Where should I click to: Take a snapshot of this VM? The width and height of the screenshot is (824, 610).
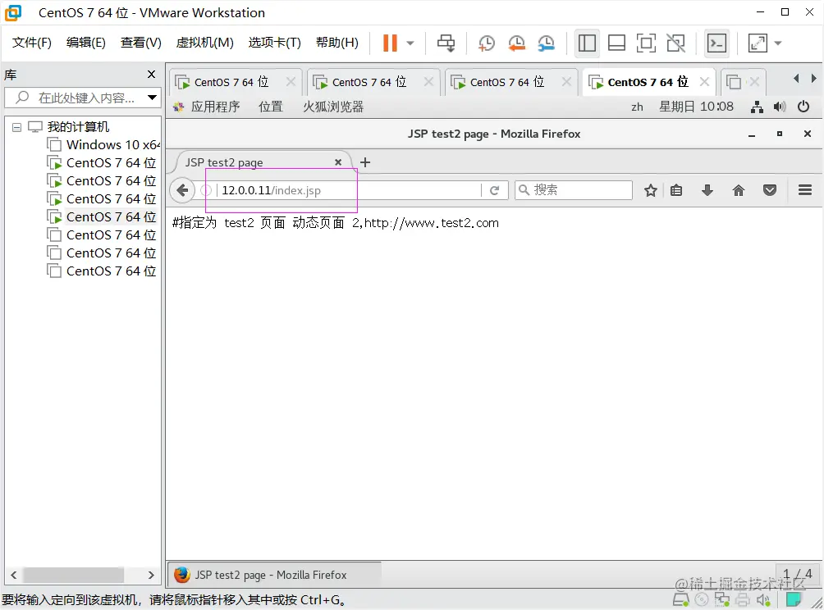pos(486,43)
